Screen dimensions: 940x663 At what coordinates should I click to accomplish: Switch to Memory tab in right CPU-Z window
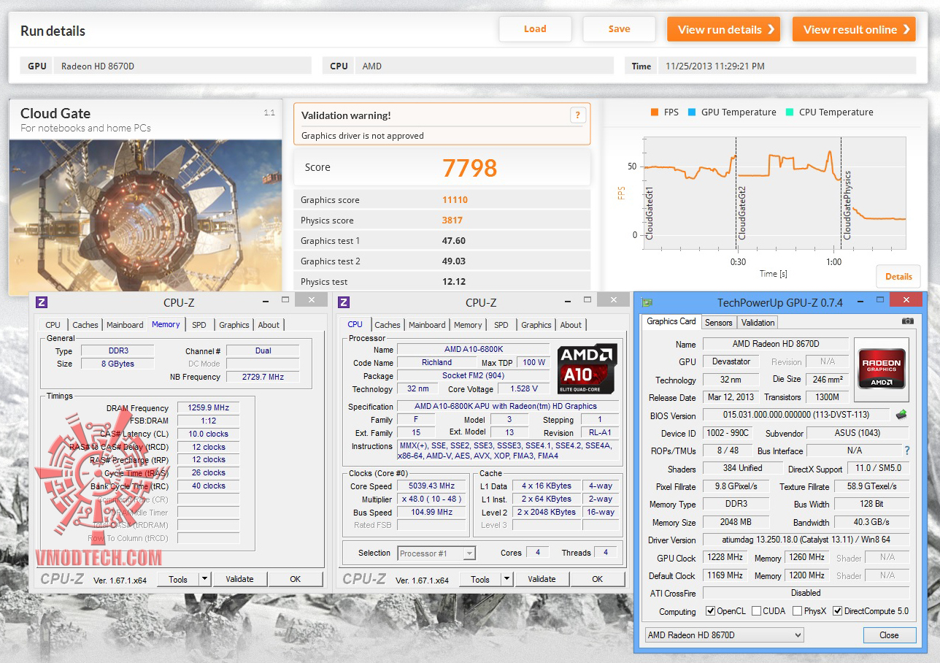coord(468,325)
